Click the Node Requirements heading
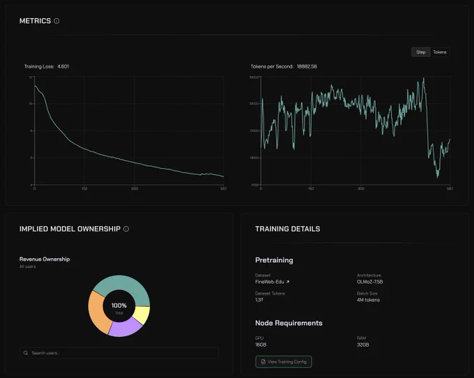 coord(289,323)
